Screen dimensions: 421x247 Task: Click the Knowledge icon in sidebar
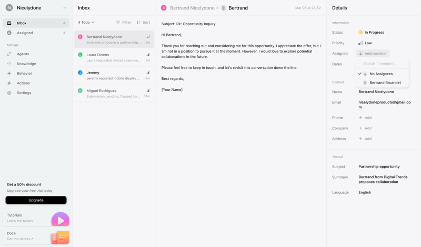9,64
